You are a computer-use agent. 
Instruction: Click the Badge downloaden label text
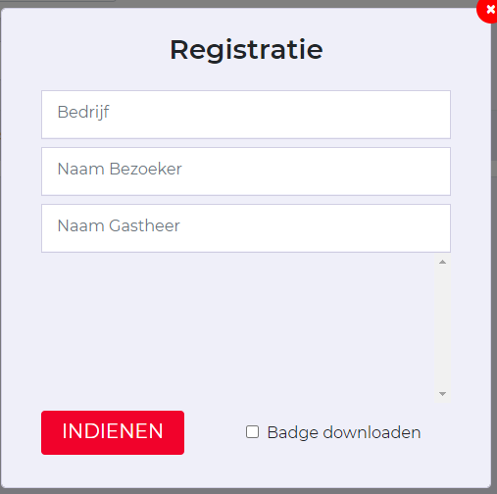click(x=344, y=432)
